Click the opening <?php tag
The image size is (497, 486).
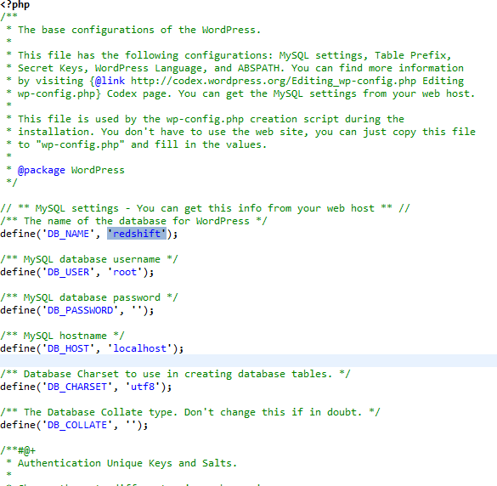coord(15,5)
